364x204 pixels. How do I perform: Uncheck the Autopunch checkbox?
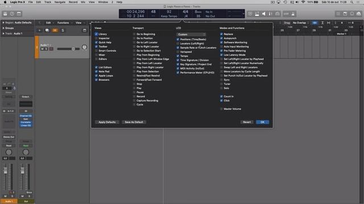[221, 38]
